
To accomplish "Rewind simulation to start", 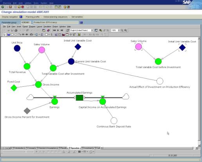I will click(54, 30).
